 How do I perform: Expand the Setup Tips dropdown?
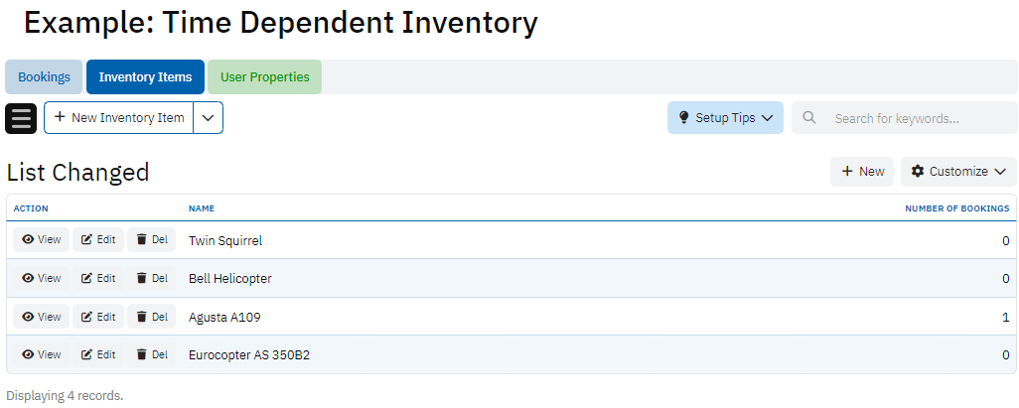(766, 117)
